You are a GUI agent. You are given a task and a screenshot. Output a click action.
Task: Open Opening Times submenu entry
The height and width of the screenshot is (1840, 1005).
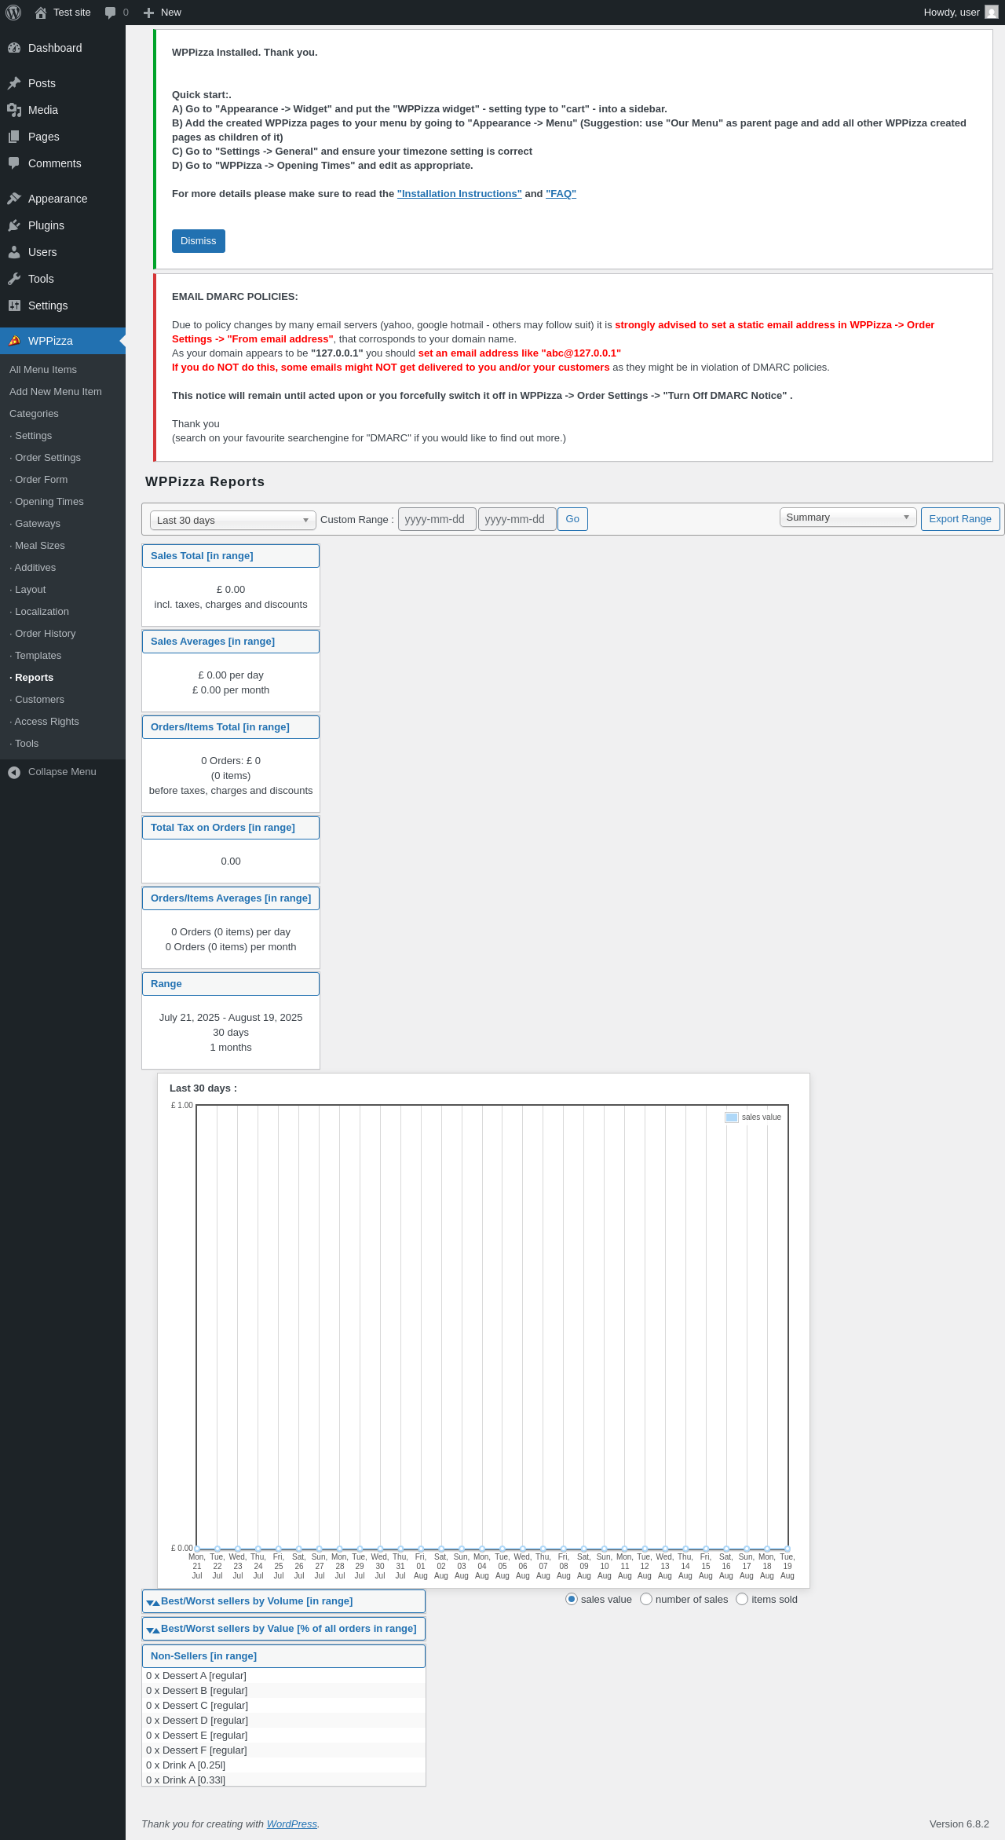pos(46,502)
